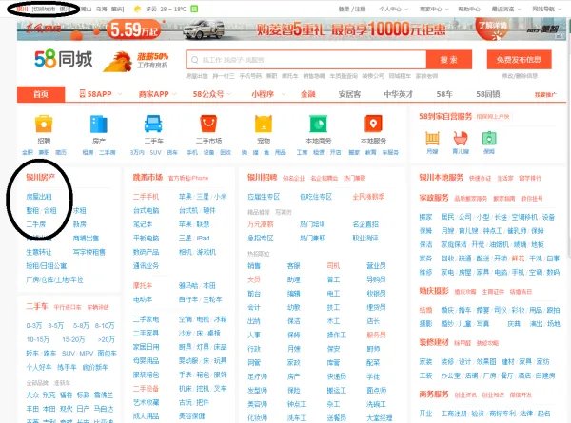The image size is (571, 423).
Task: Click the 切换城市 link
Action: click(x=44, y=10)
